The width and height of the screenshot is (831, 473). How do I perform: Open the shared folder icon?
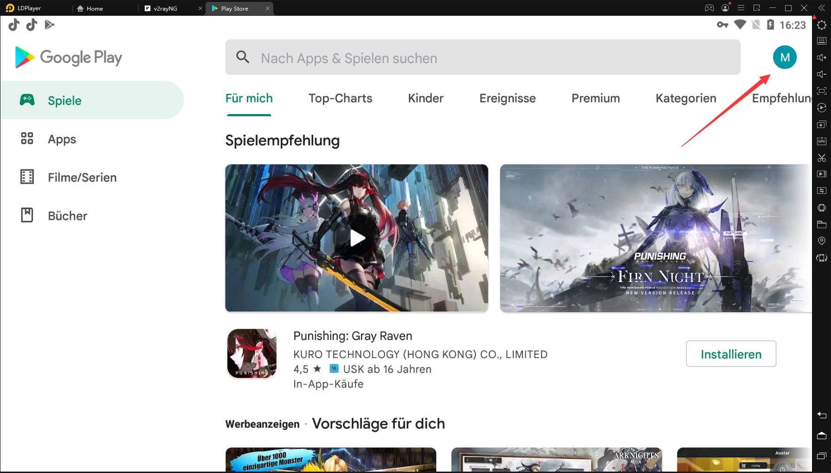[x=822, y=224]
